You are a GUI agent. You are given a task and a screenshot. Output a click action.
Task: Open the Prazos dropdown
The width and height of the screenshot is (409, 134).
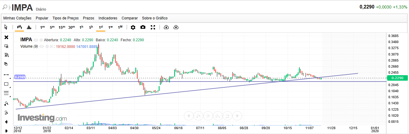point(89,18)
